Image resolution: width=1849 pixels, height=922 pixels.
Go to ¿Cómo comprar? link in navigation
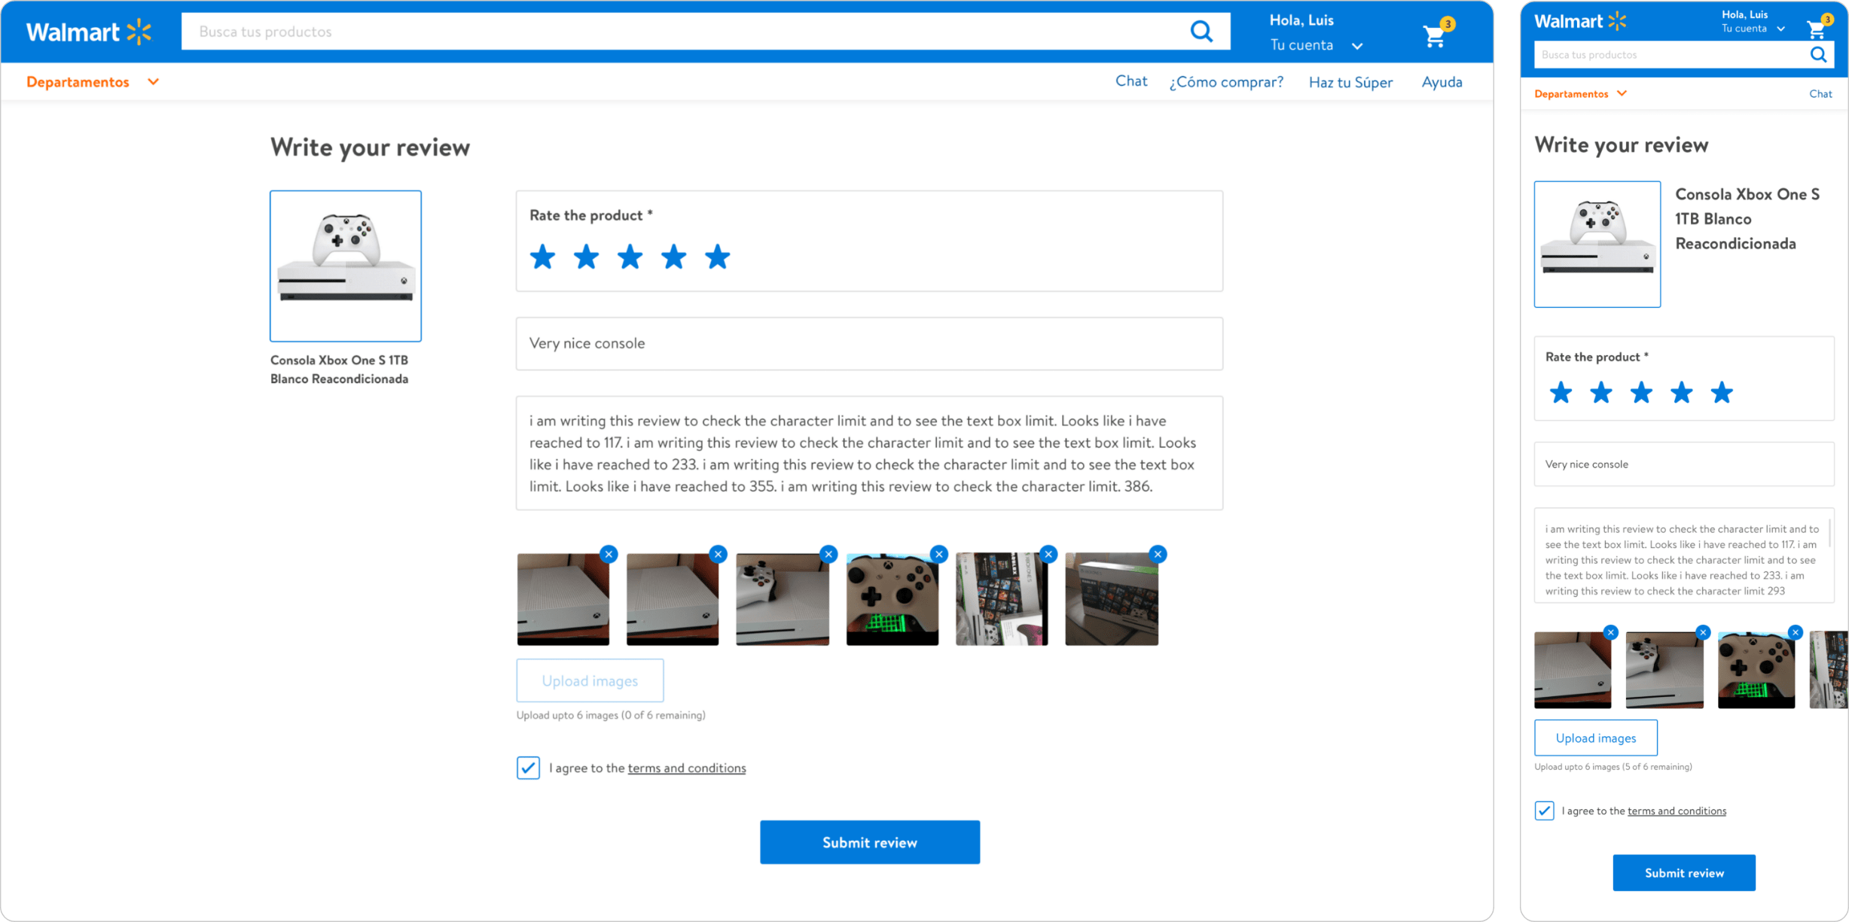pyautogui.click(x=1226, y=82)
